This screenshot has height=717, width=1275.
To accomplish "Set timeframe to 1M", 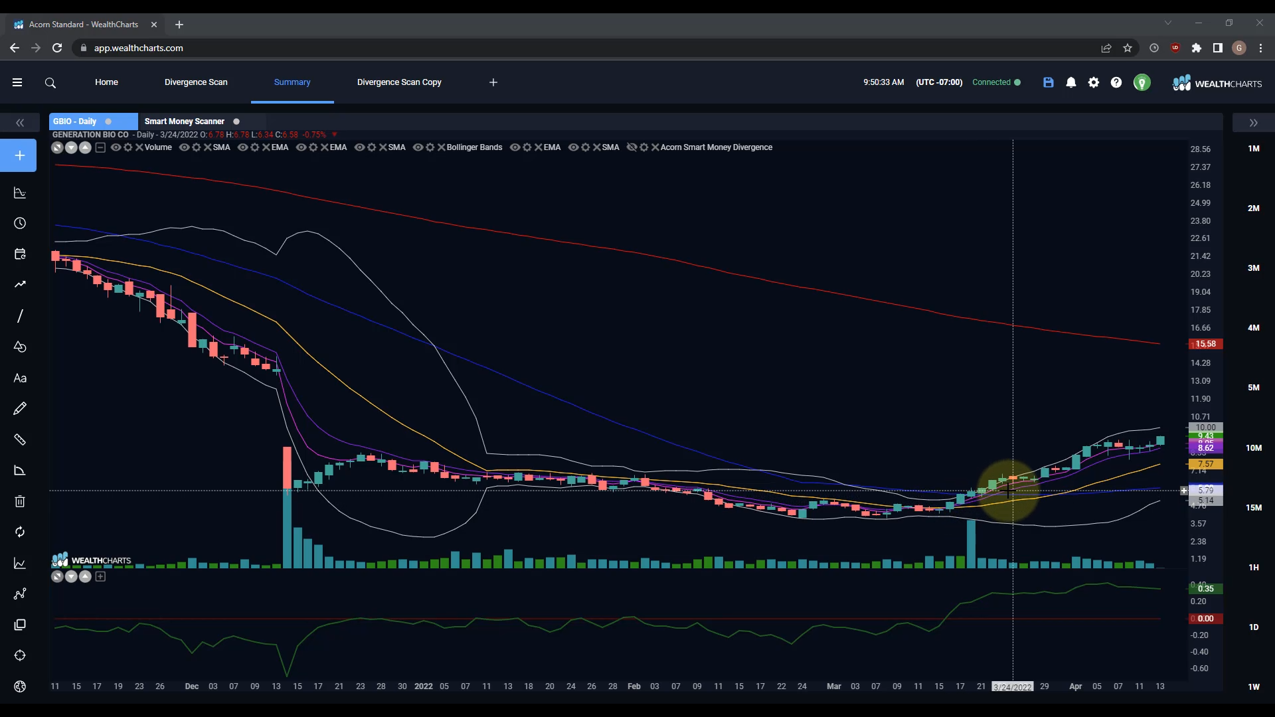I will point(1253,149).
